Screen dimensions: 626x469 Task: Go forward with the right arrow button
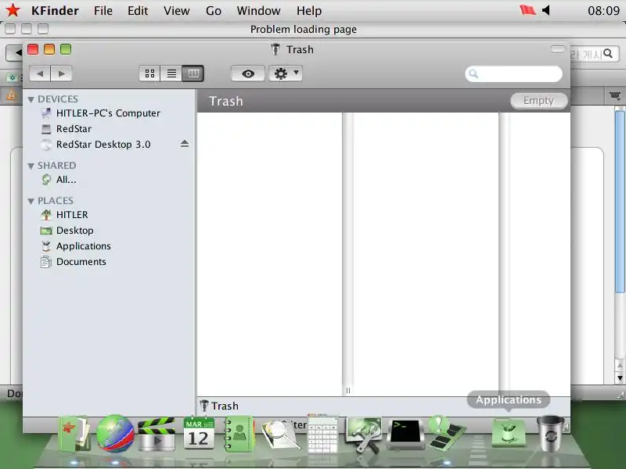coord(62,73)
